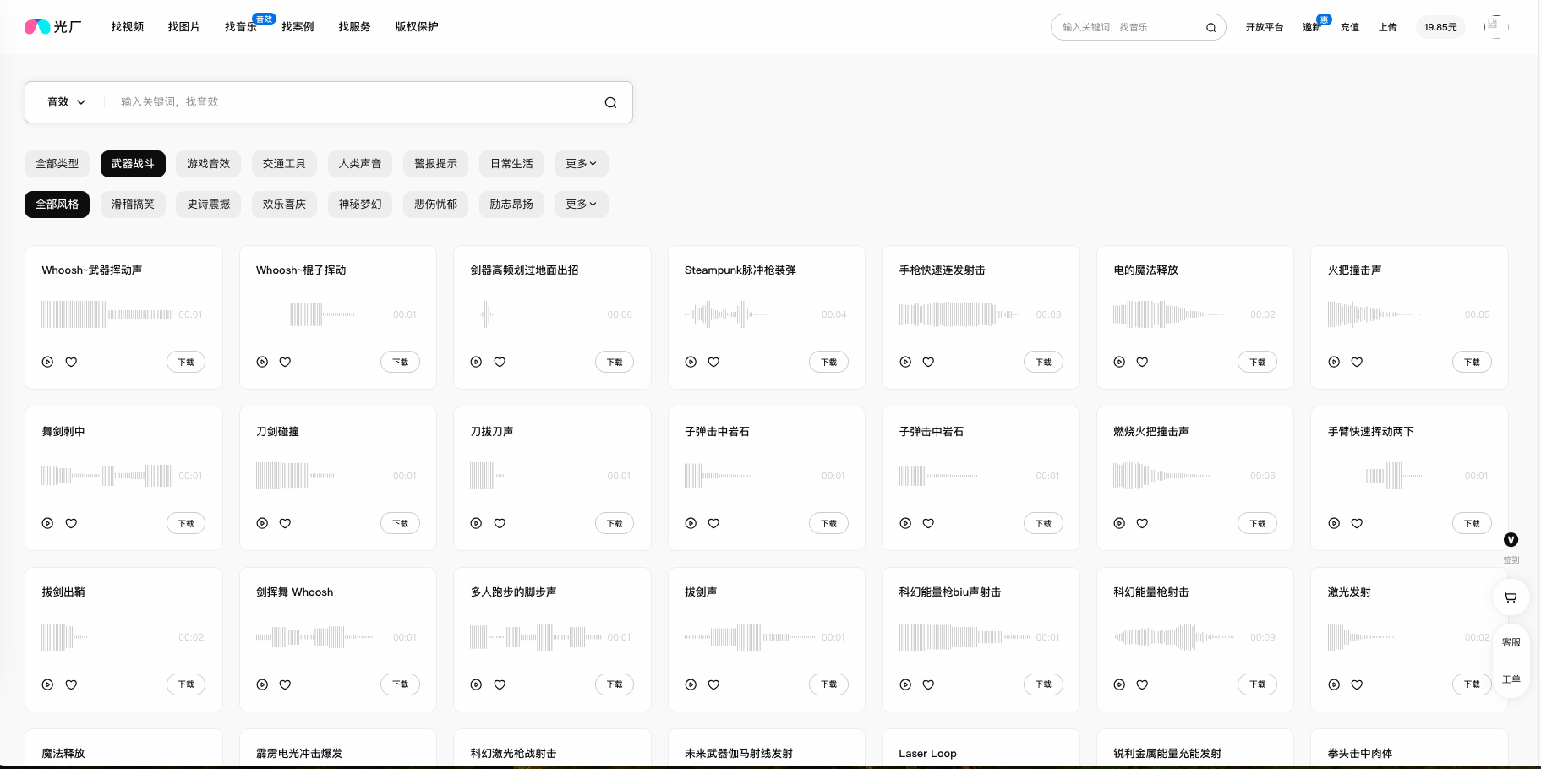Image resolution: width=1541 pixels, height=769 pixels.
Task: Seek within the 多人跑步的脚步声 waveform
Action: 536,637
